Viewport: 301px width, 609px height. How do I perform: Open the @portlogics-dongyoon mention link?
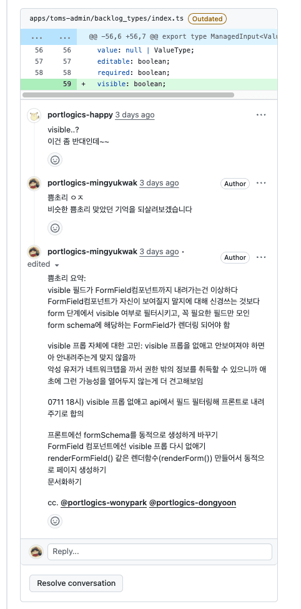pos(192,503)
